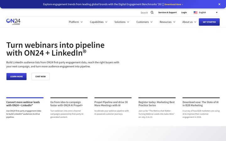The image size is (226, 141).
Task: Click the CHAT NOW button
Action: [x=40, y=76]
